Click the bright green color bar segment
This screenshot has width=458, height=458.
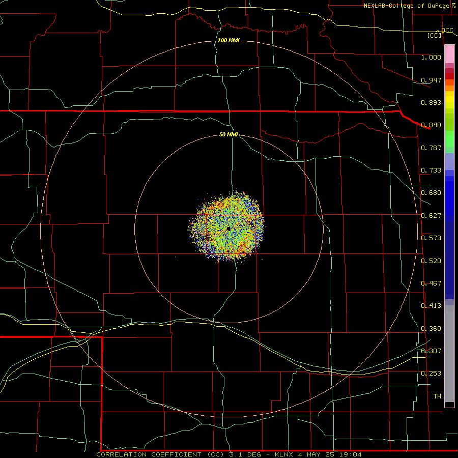click(449, 139)
